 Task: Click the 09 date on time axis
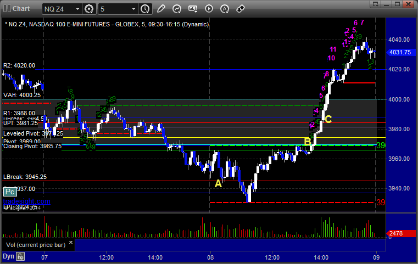tap(376, 257)
